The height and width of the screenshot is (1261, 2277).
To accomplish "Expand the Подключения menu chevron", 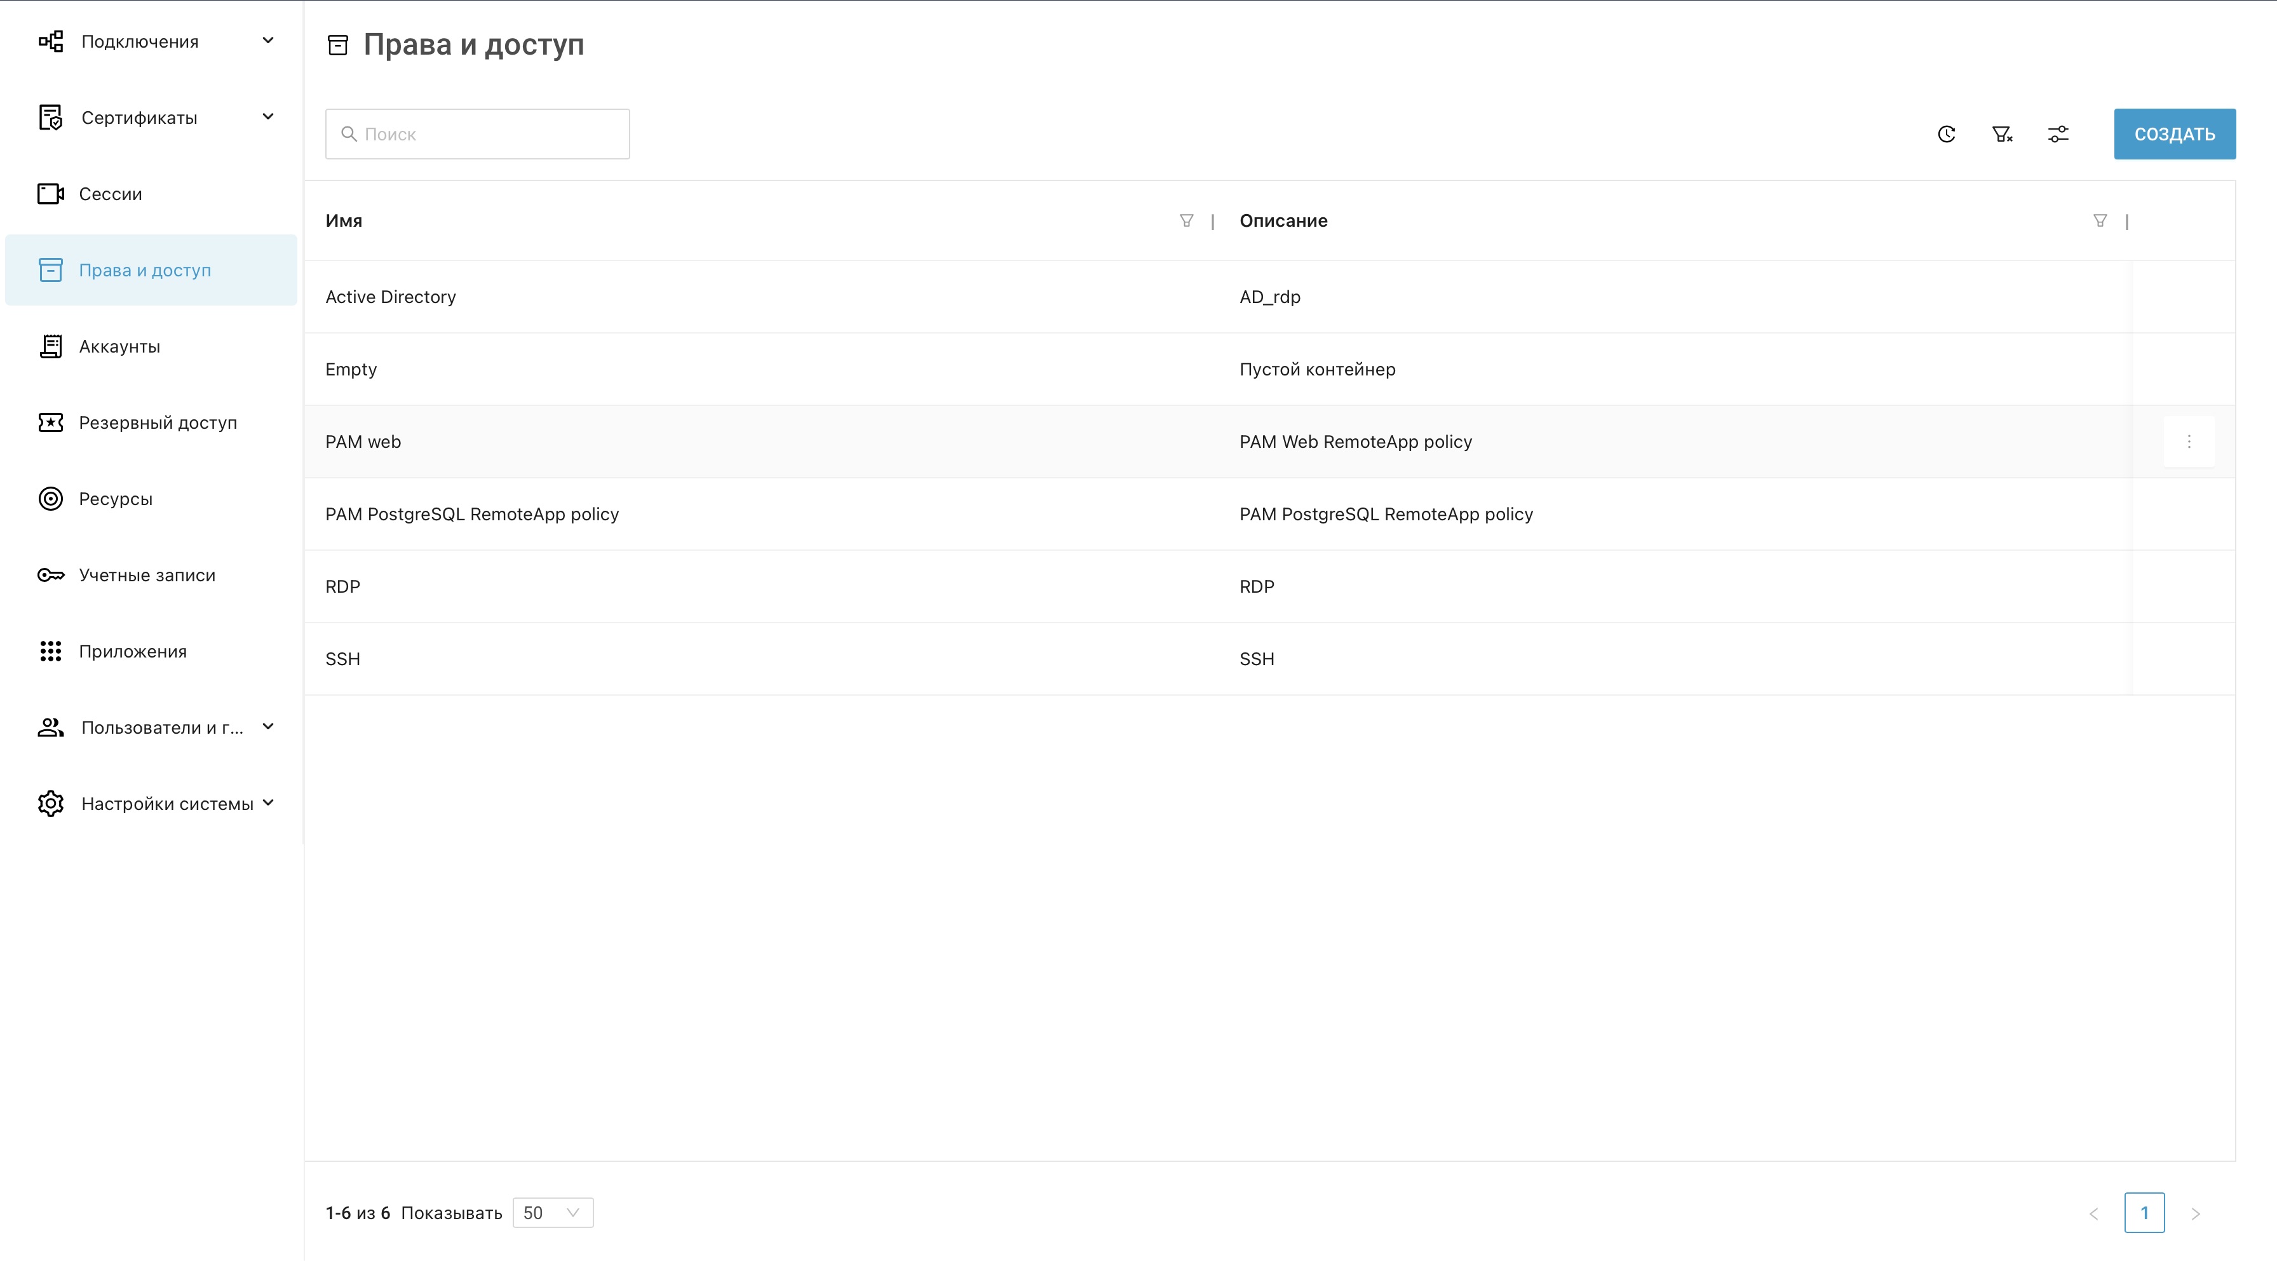I will [268, 41].
